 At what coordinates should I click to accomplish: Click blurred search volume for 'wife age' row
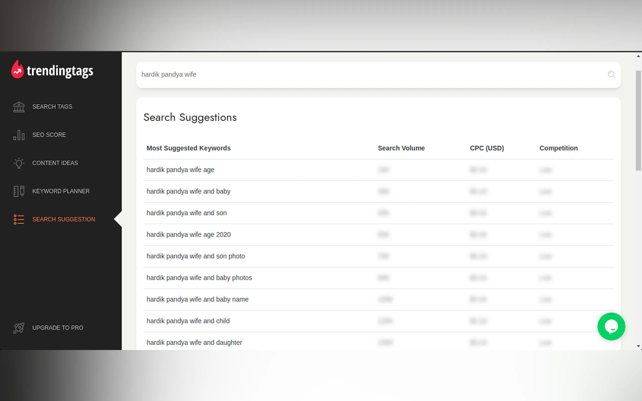click(383, 170)
